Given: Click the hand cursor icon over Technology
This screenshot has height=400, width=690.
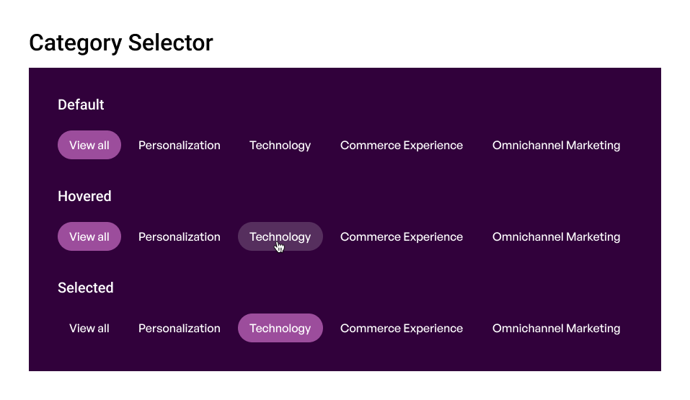Looking at the screenshot, I should (x=280, y=247).
